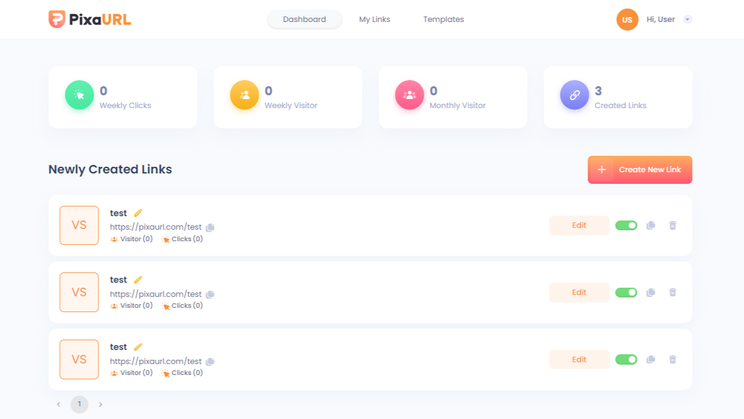Disable the second test link switch

626,293
